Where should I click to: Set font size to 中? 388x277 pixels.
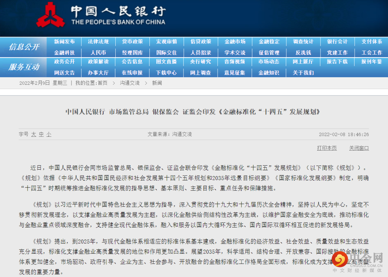(41, 134)
